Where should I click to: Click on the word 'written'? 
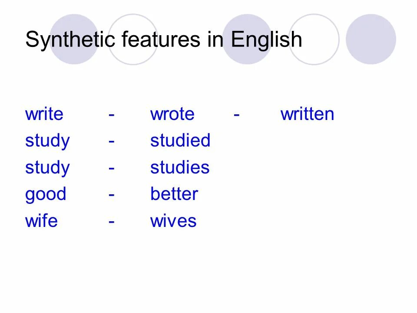pyautogui.click(x=307, y=114)
